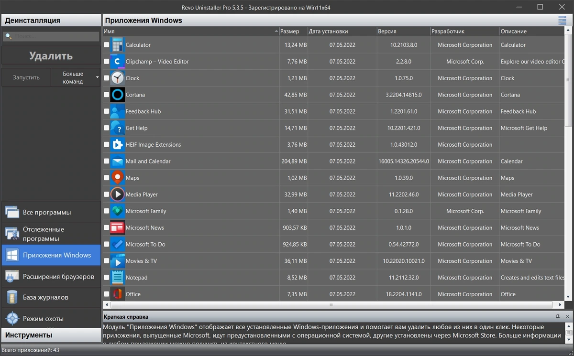Click the Office app icon
Viewport: 574px width, 356px height.
point(117,294)
